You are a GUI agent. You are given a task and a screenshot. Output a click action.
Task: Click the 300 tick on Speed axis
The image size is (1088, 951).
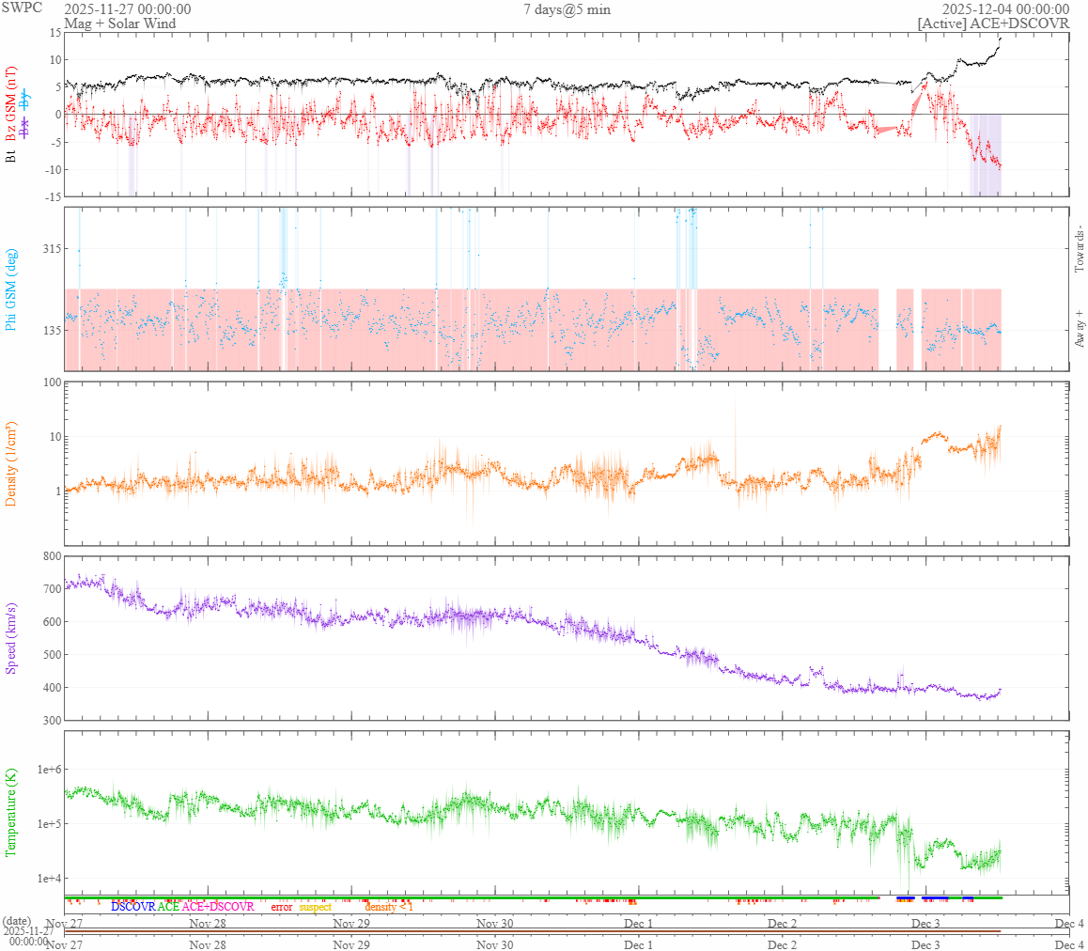tap(52, 720)
